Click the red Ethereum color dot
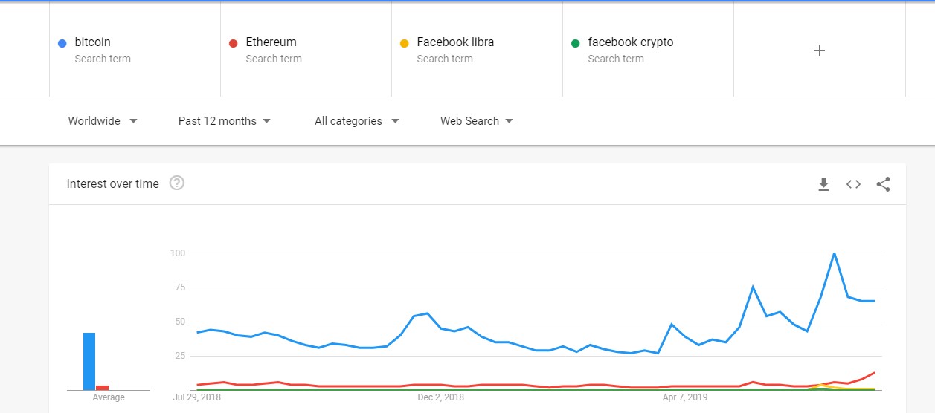This screenshot has height=413, width=935. [234, 43]
